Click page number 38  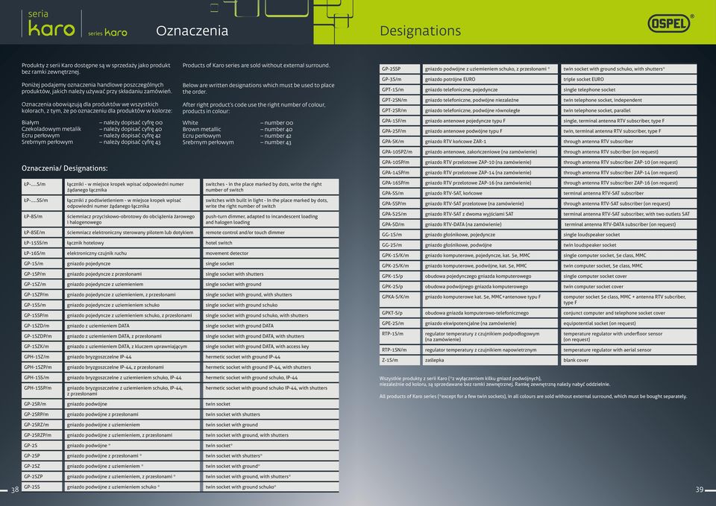pyautogui.click(x=15, y=490)
